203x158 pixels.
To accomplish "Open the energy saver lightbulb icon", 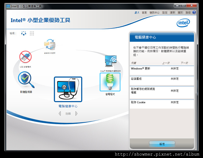I will click(x=110, y=82).
